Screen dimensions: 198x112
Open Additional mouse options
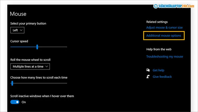click(x=163, y=36)
